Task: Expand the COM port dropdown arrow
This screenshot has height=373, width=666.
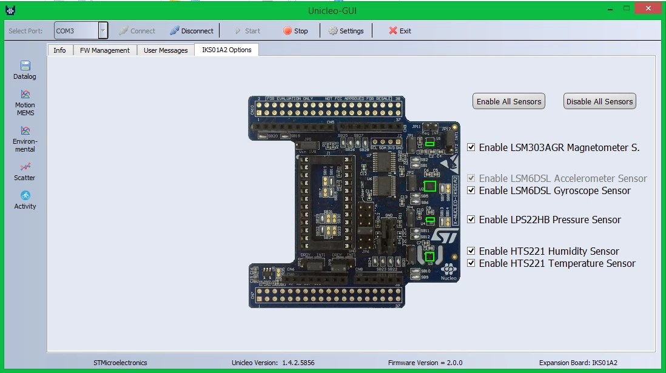Action: (x=103, y=30)
